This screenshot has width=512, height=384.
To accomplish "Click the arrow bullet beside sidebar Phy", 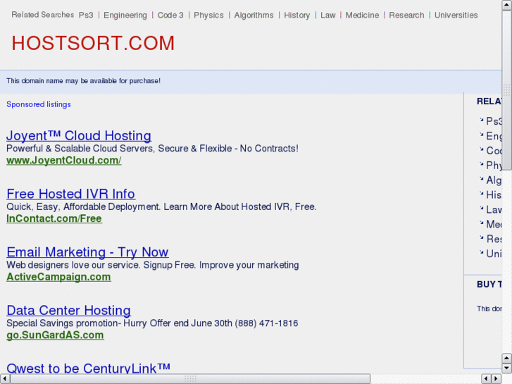I will pyautogui.click(x=481, y=163).
